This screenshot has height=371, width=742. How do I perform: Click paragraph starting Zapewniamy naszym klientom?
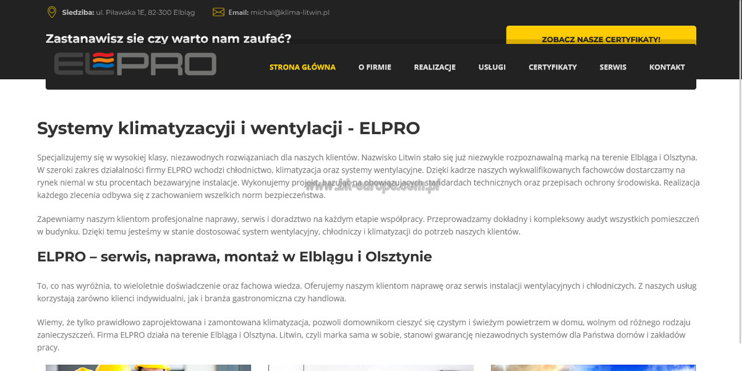pos(369,225)
